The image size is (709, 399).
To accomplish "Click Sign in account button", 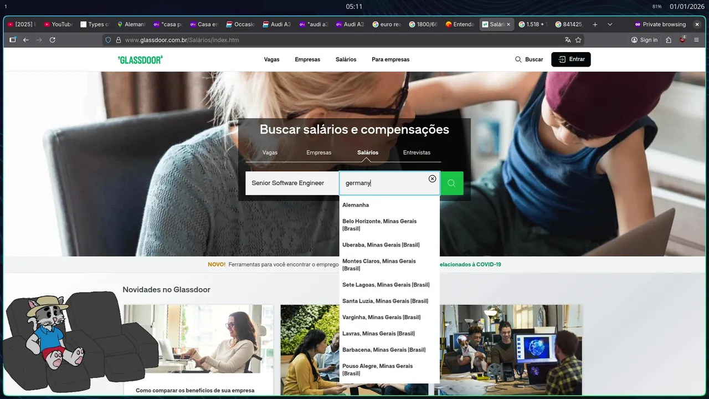I will coord(644,40).
